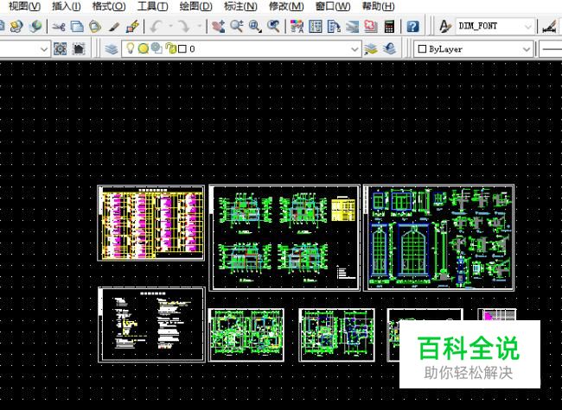This screenshot has width=562, height=410.
Task: Expand the layer list dropdown
Action: tap(354, 49)
